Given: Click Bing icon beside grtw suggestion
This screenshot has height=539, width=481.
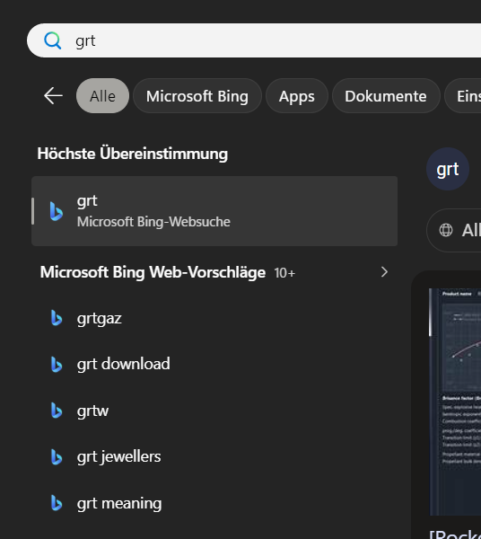Looking at the screenshot, I should pos(57,411).
